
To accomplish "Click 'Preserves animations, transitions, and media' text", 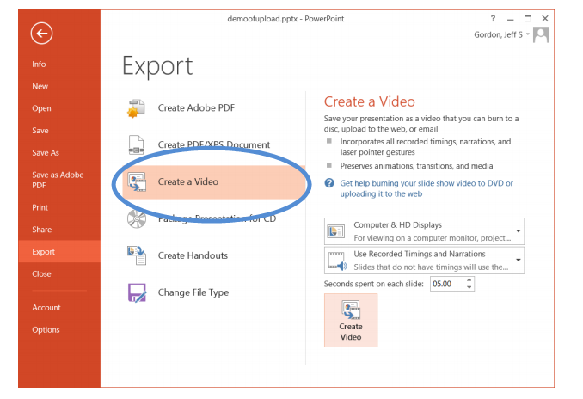I will 416,166.
